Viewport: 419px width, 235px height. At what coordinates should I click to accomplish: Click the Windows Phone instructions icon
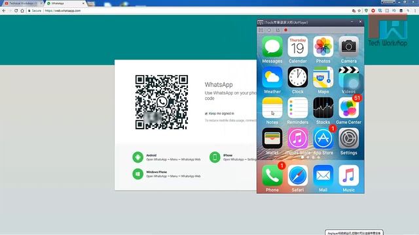[138, 174]
